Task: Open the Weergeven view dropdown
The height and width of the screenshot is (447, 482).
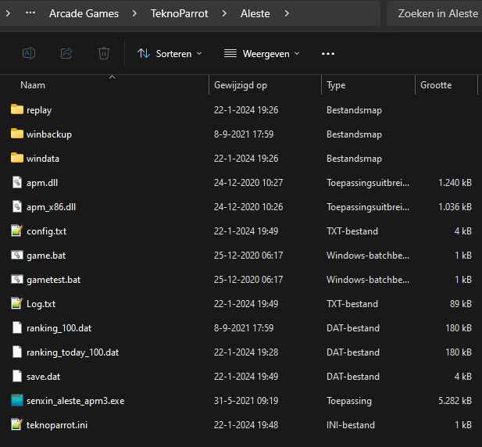Action: point(262,53)
